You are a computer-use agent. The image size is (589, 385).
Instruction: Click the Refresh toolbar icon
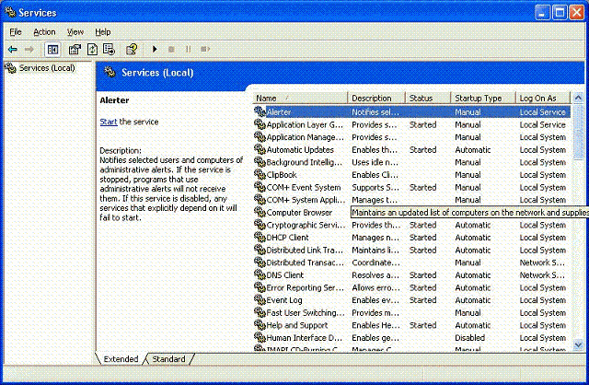[92, 49]
